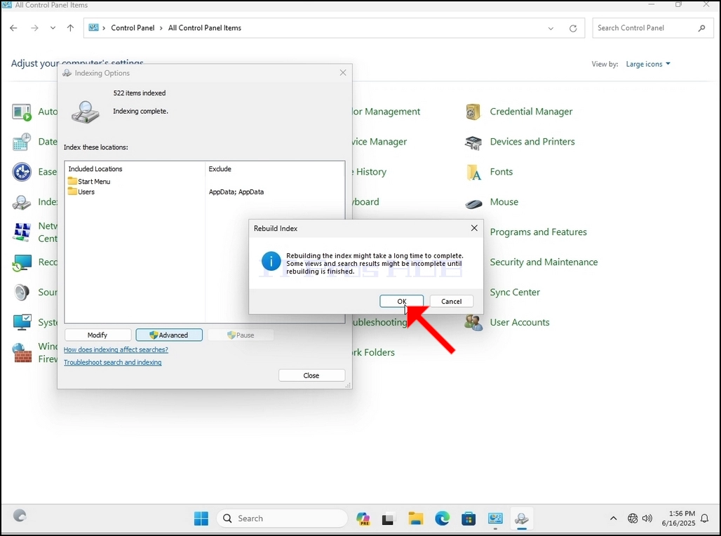Confirm rebuild by clicking OK
Image resolution: width=721 pixels, height=536 pixels.
pos(401,302)
